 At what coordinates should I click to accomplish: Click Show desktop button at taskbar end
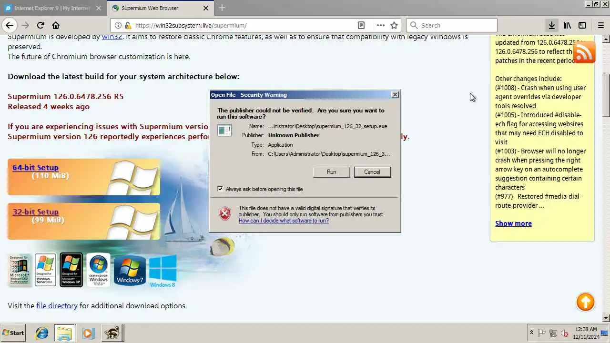[604, 333]
